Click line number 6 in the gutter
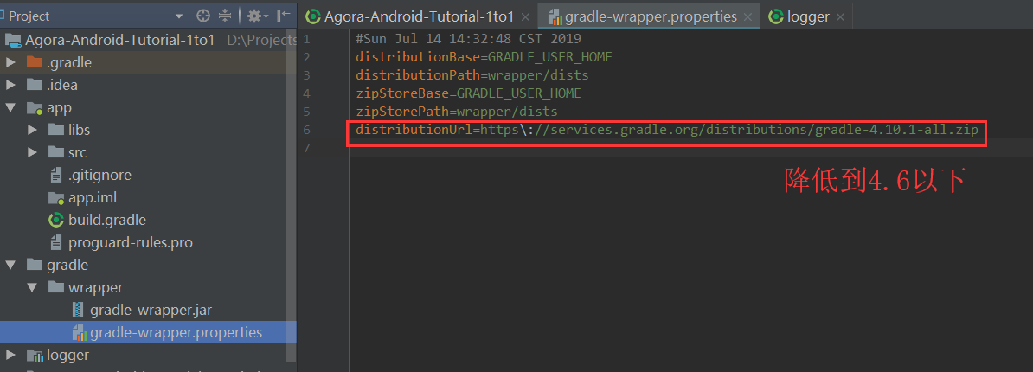1033x372 pixels. [306, 129]
